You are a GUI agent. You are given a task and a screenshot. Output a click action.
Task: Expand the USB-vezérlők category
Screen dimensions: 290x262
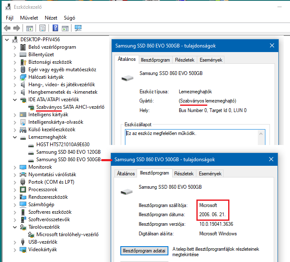point(15,242)
